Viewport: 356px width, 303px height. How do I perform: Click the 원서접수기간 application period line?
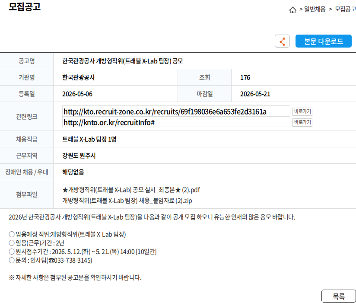point(83,252)
